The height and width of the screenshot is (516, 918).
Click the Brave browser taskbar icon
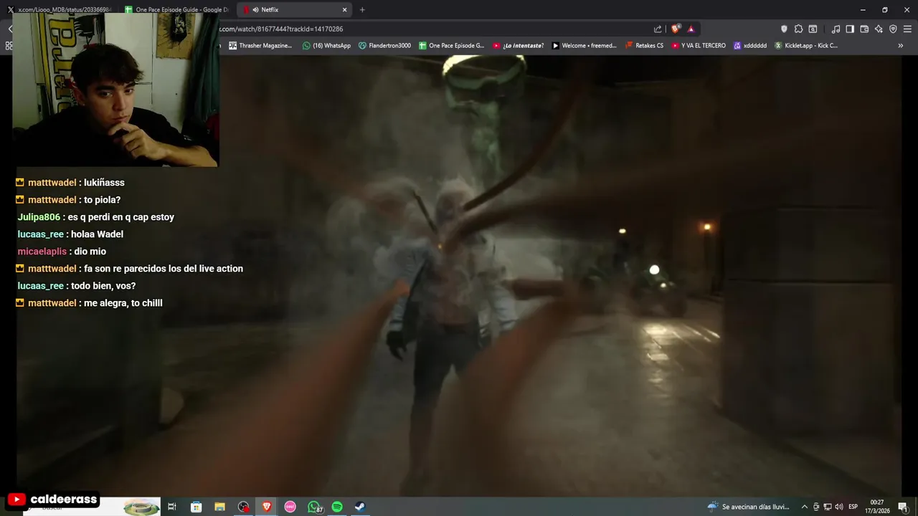tap(267, 507)
